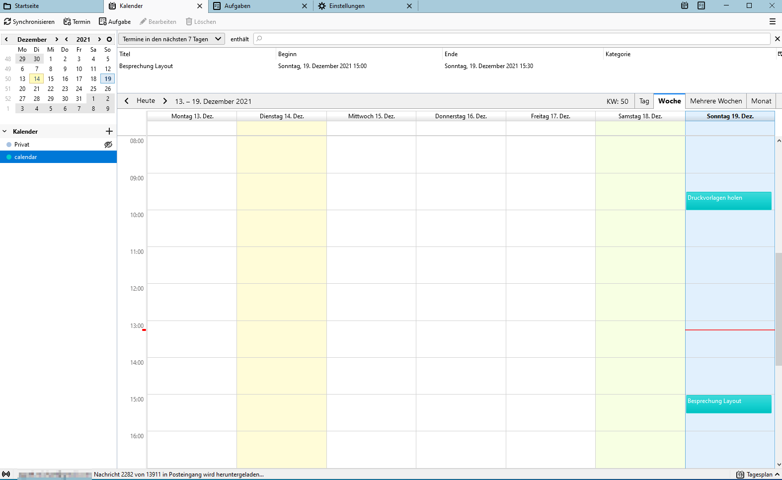
Task: Select the Sonntag 19. Dez. day header
Action: tap(730, 116)
